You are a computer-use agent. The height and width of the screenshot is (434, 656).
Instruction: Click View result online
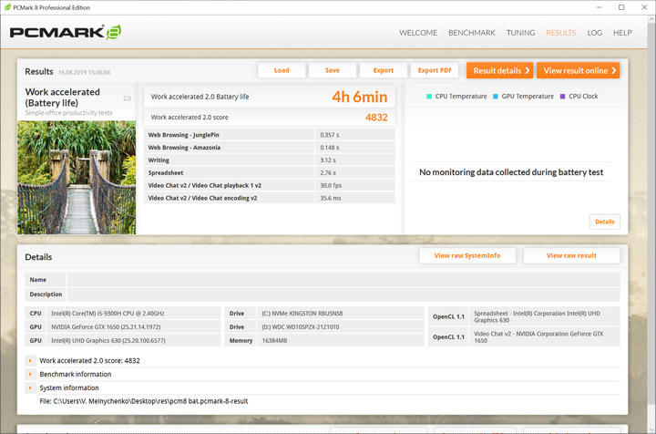click(579, 70)
